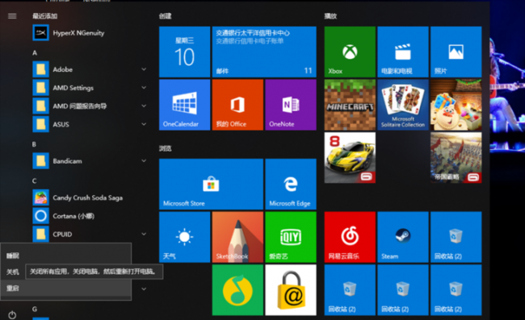Open the Microsoft Store tile

click(x=211, y=184)
